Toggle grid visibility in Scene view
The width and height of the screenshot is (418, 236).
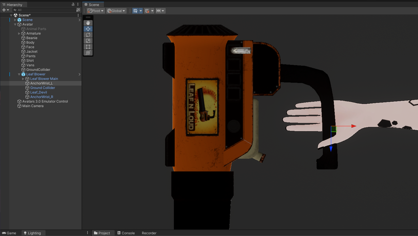[x=135, y=11]
